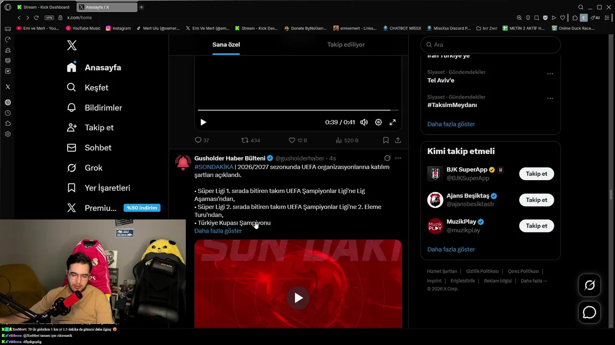Open the Keşfet search page
Viewport: 615px width, 345px height.
pyautogui.click(x=88, y=88)
